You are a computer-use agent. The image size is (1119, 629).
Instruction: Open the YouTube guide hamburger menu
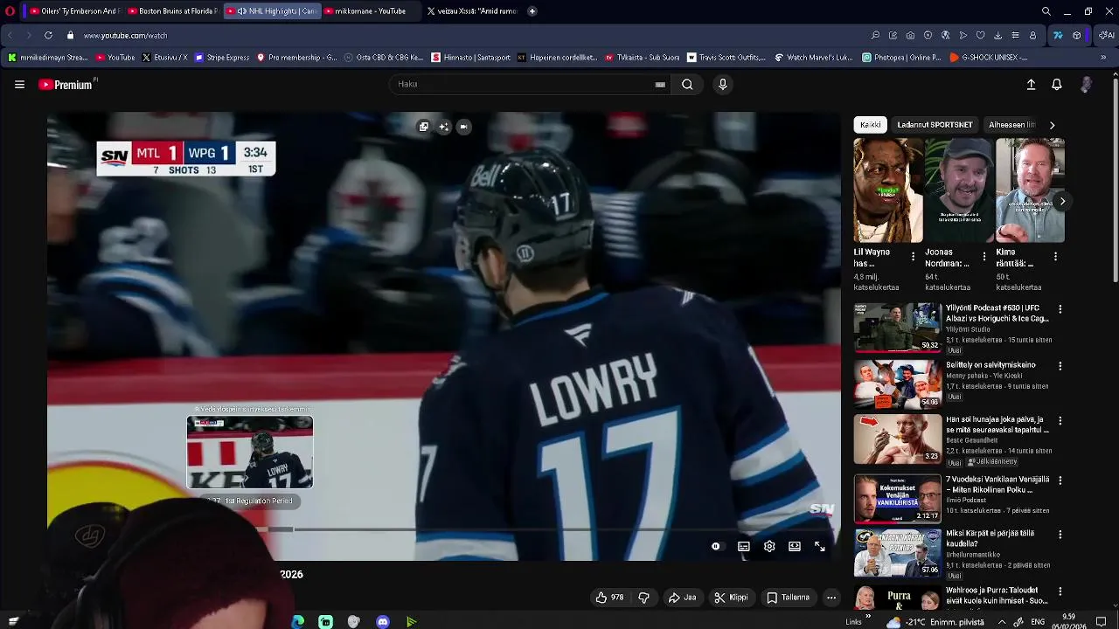click(x=19, y=85)
